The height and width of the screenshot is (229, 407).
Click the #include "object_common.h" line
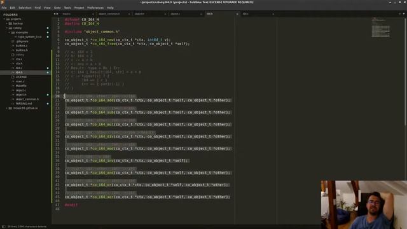tap(92, 32)
